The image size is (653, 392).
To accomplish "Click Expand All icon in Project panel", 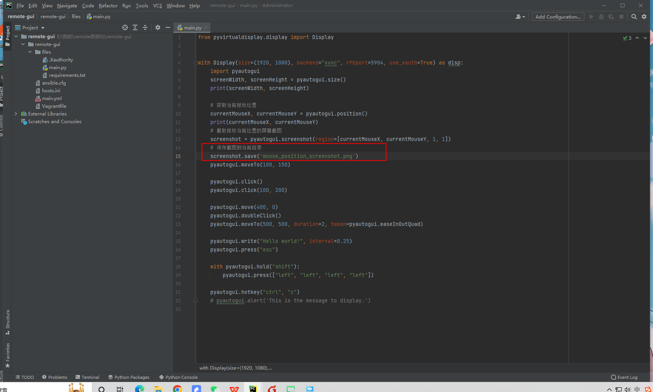I will (135, 27).
